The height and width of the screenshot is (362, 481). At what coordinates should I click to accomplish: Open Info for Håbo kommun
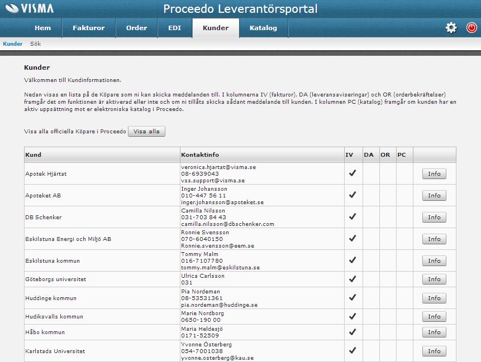[x=434, y=332]
